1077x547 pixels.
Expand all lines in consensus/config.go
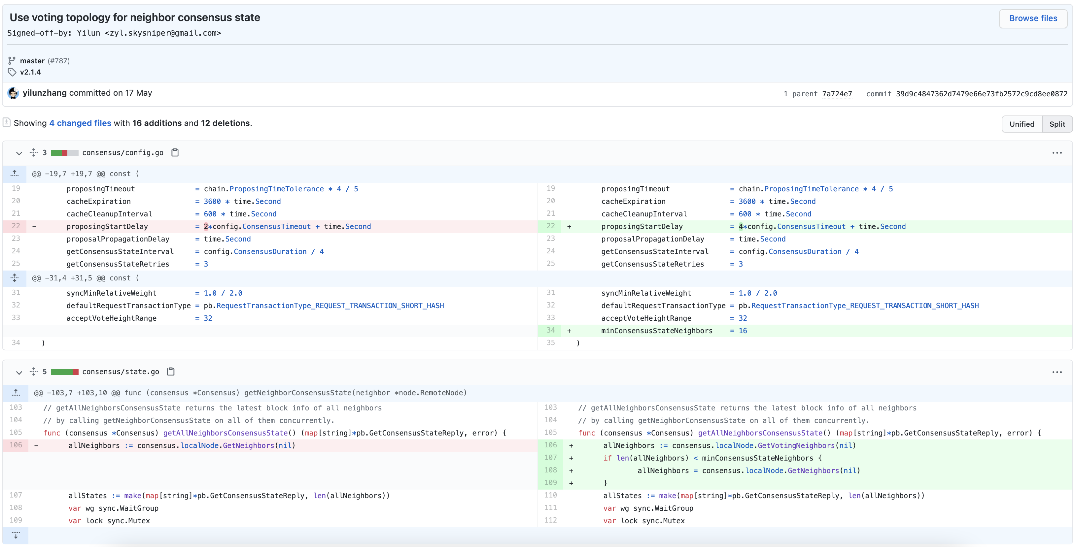33,152
